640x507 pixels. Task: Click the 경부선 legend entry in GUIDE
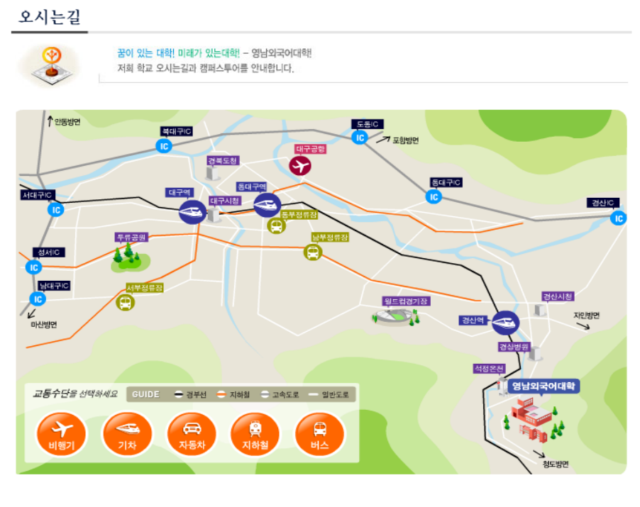190,394
